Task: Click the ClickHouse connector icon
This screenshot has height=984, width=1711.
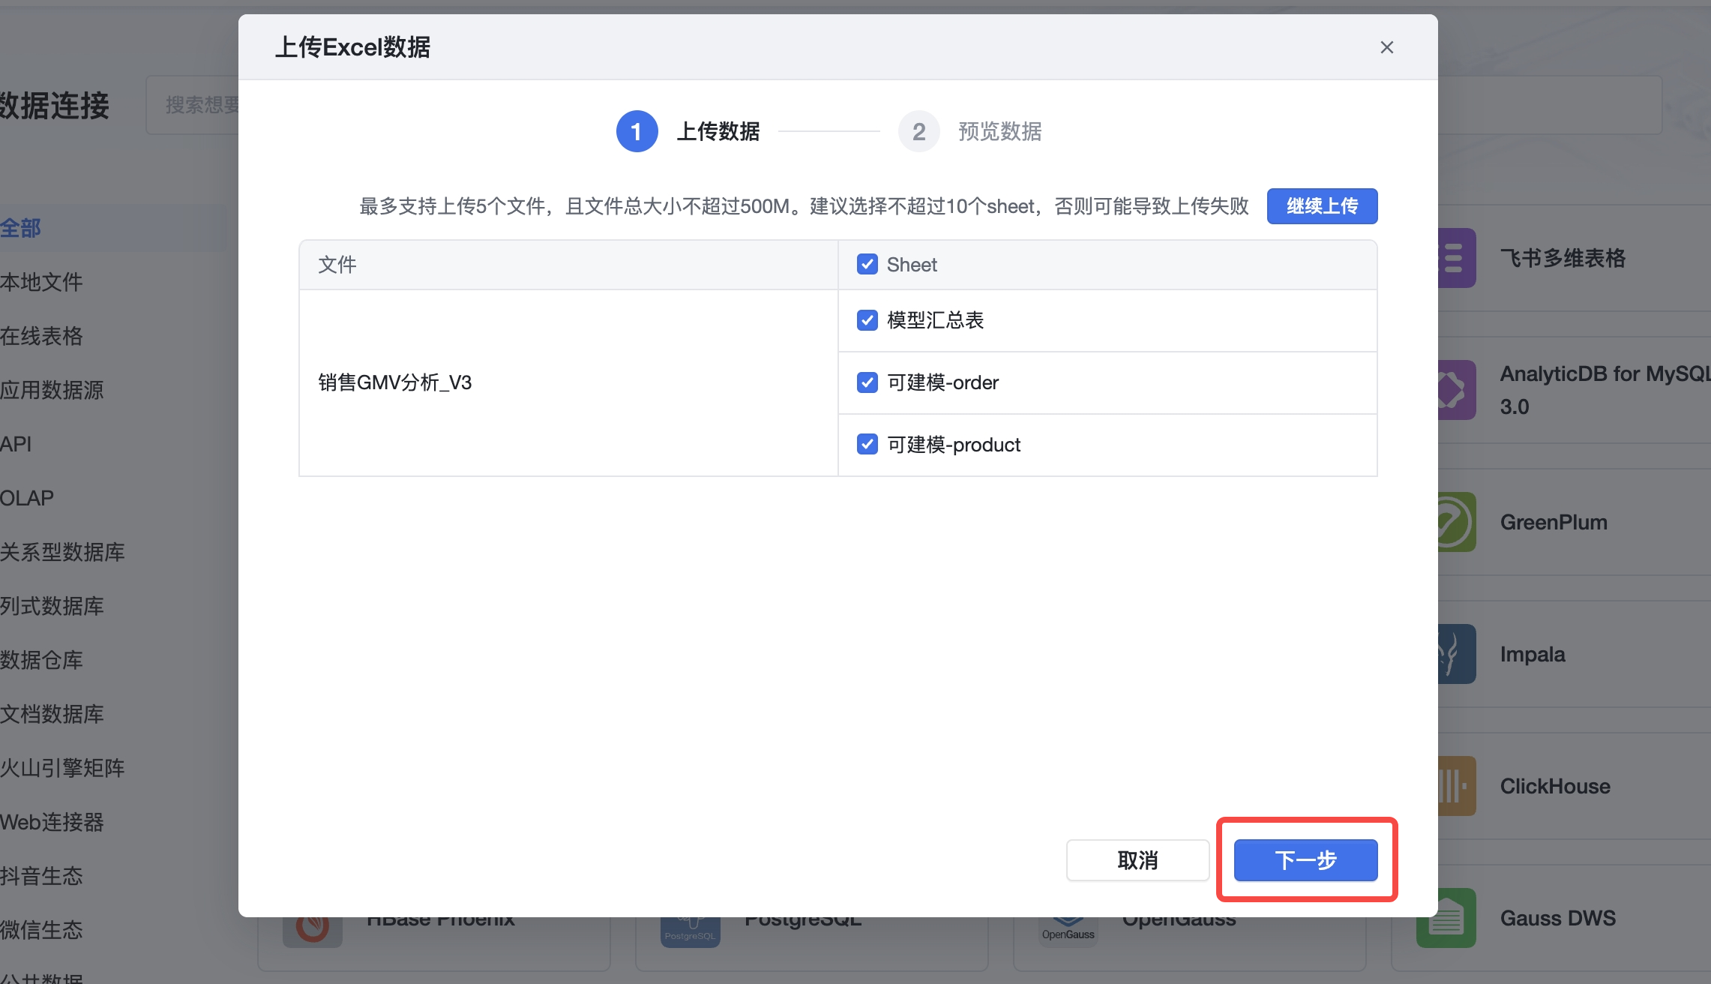Action: (x=1457, y=786)
